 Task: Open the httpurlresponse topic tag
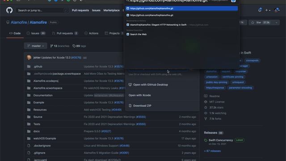pos(215,88)
